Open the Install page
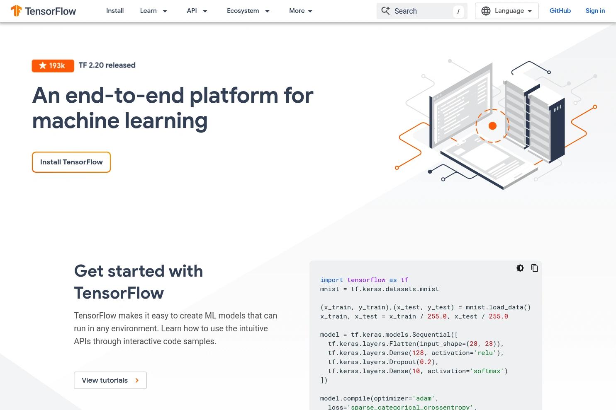The height and width of the screenshot is (410, 616). tap(115, 11)
